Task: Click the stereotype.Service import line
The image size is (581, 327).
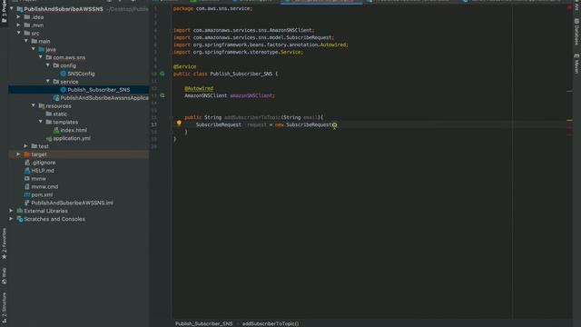Action: (238, 53)
